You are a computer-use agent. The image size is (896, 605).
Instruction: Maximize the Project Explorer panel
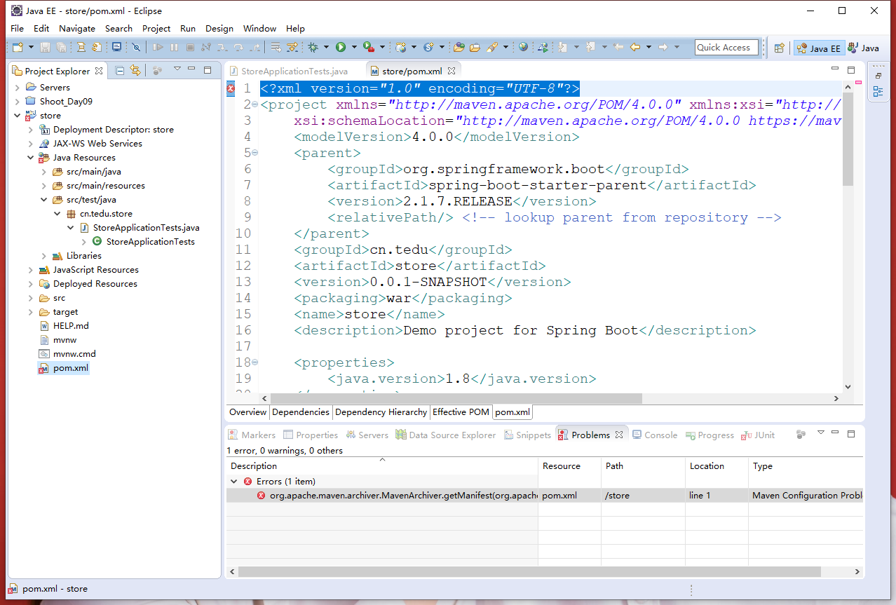click(208, 69)
